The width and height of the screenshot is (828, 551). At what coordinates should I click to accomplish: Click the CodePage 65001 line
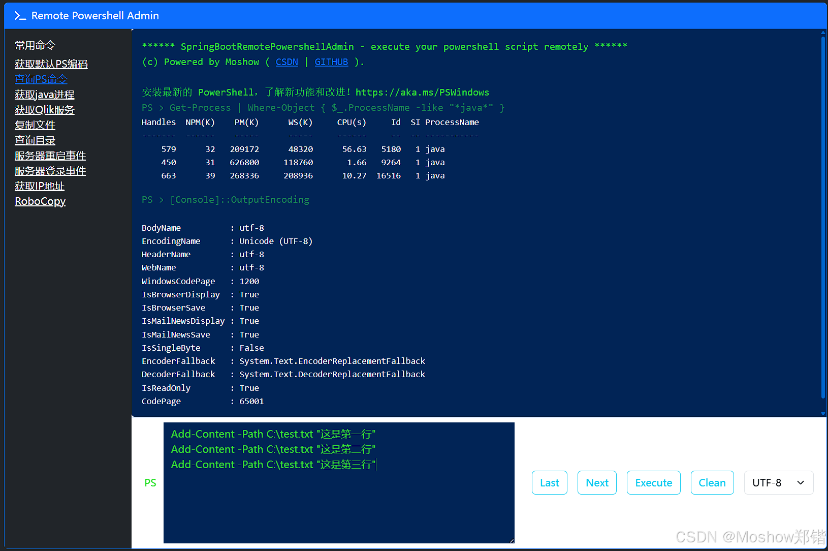[203, 401]
